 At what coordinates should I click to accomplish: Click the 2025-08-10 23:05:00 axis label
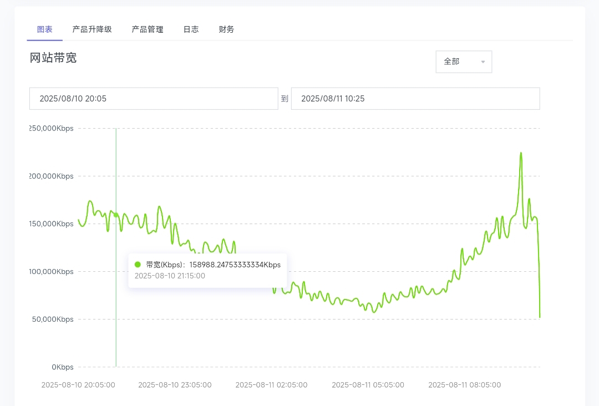(x=175, y=384)
